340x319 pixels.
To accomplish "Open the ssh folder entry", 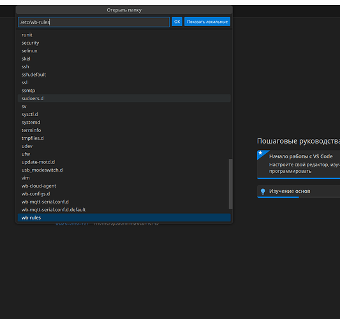I will click(124, 66).
